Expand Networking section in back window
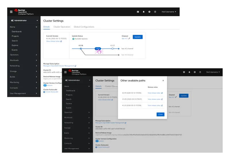This screenshot has width=230, height=160. coord(24,66)
